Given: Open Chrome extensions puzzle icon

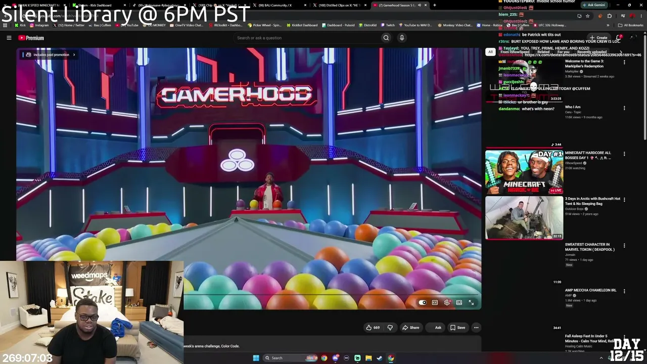Looking at the screenshot, I should point(610,16).
